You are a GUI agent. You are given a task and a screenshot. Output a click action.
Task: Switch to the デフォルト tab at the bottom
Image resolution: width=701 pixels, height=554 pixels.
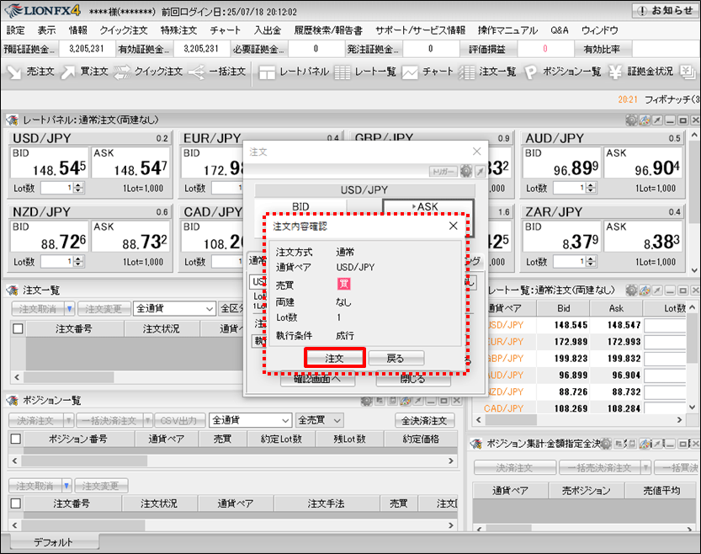pos(53,542)
